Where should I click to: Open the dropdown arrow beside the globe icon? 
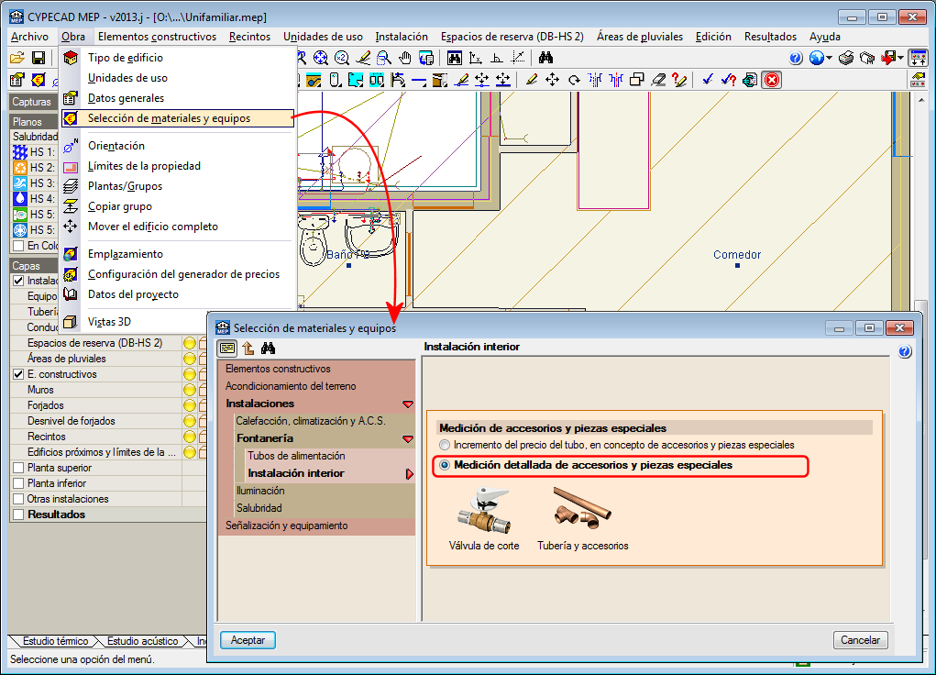[x=829, y=59]
